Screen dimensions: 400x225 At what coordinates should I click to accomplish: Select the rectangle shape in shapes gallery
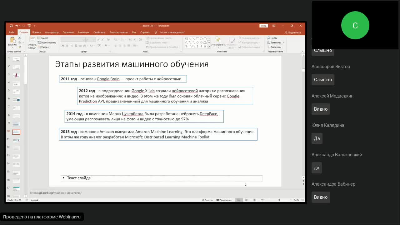pos(197,39)
